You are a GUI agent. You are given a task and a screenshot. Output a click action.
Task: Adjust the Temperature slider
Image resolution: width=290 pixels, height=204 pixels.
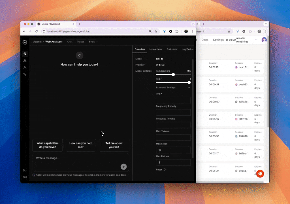click(x=173, y=75)
